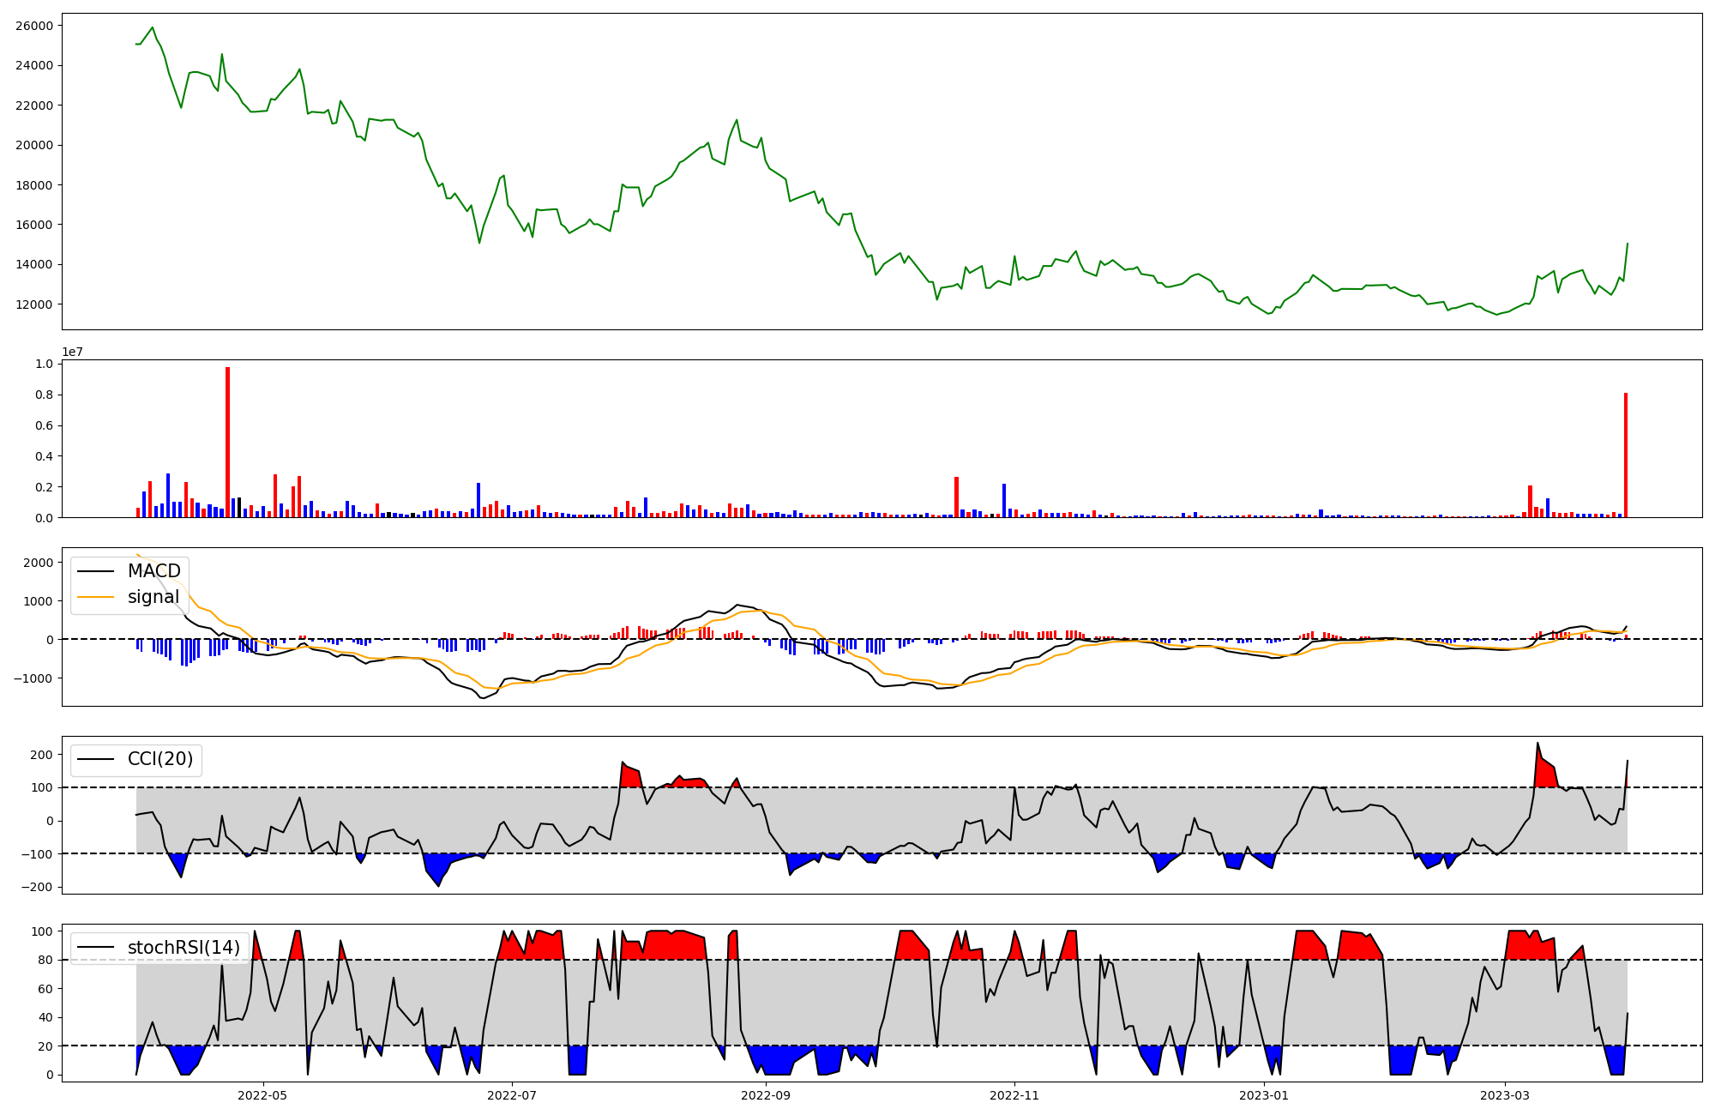Click the orange signal legend line
This screenshot has height=1115, width=1715.
point(95,597)
